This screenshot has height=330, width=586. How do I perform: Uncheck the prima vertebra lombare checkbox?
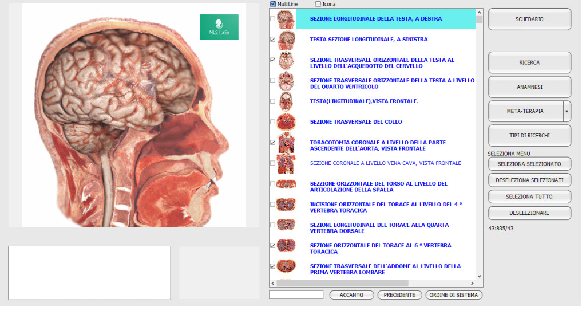(273, 266)
